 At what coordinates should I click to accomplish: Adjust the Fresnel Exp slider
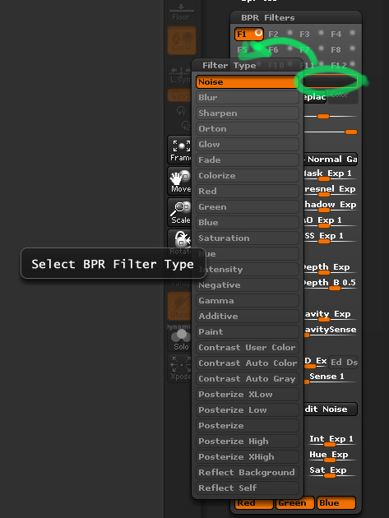click(330, 190)
